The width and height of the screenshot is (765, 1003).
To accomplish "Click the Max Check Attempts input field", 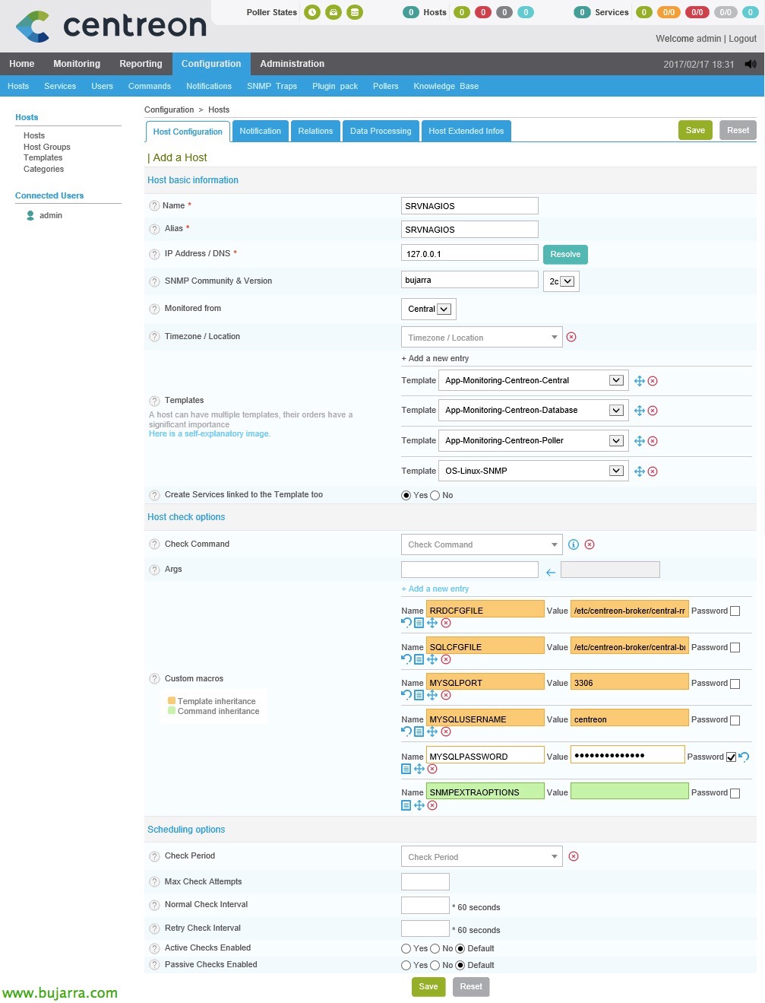I will [x=425, y=882].
